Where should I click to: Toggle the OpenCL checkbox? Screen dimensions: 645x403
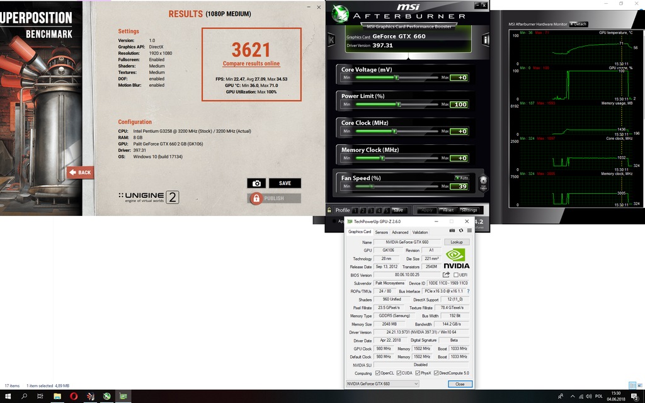coord(378,373)
